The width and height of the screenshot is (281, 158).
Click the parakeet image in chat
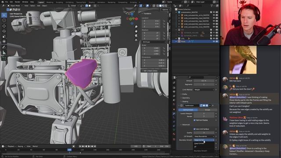click(243, 60)
